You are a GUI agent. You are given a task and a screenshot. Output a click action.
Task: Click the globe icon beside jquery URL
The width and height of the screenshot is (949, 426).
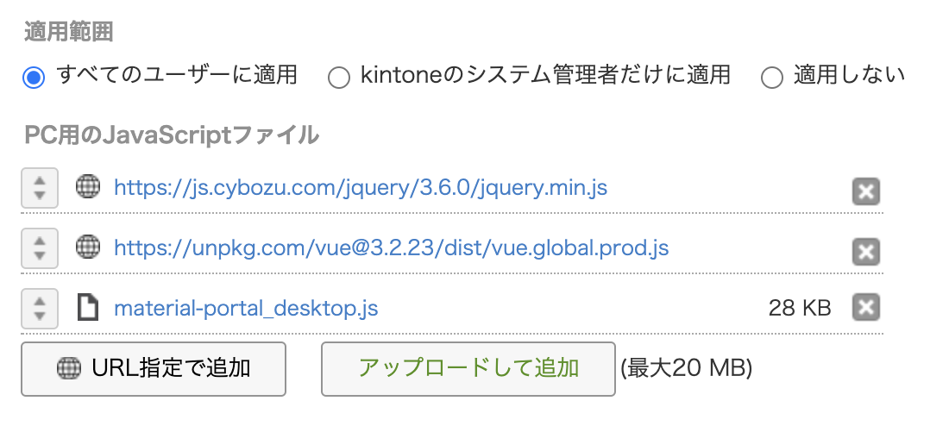(x=88, y=187)
